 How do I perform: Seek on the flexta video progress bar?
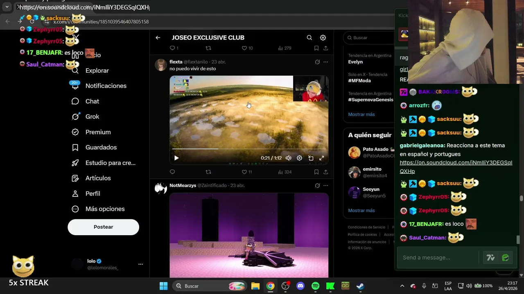click(249, 149)
